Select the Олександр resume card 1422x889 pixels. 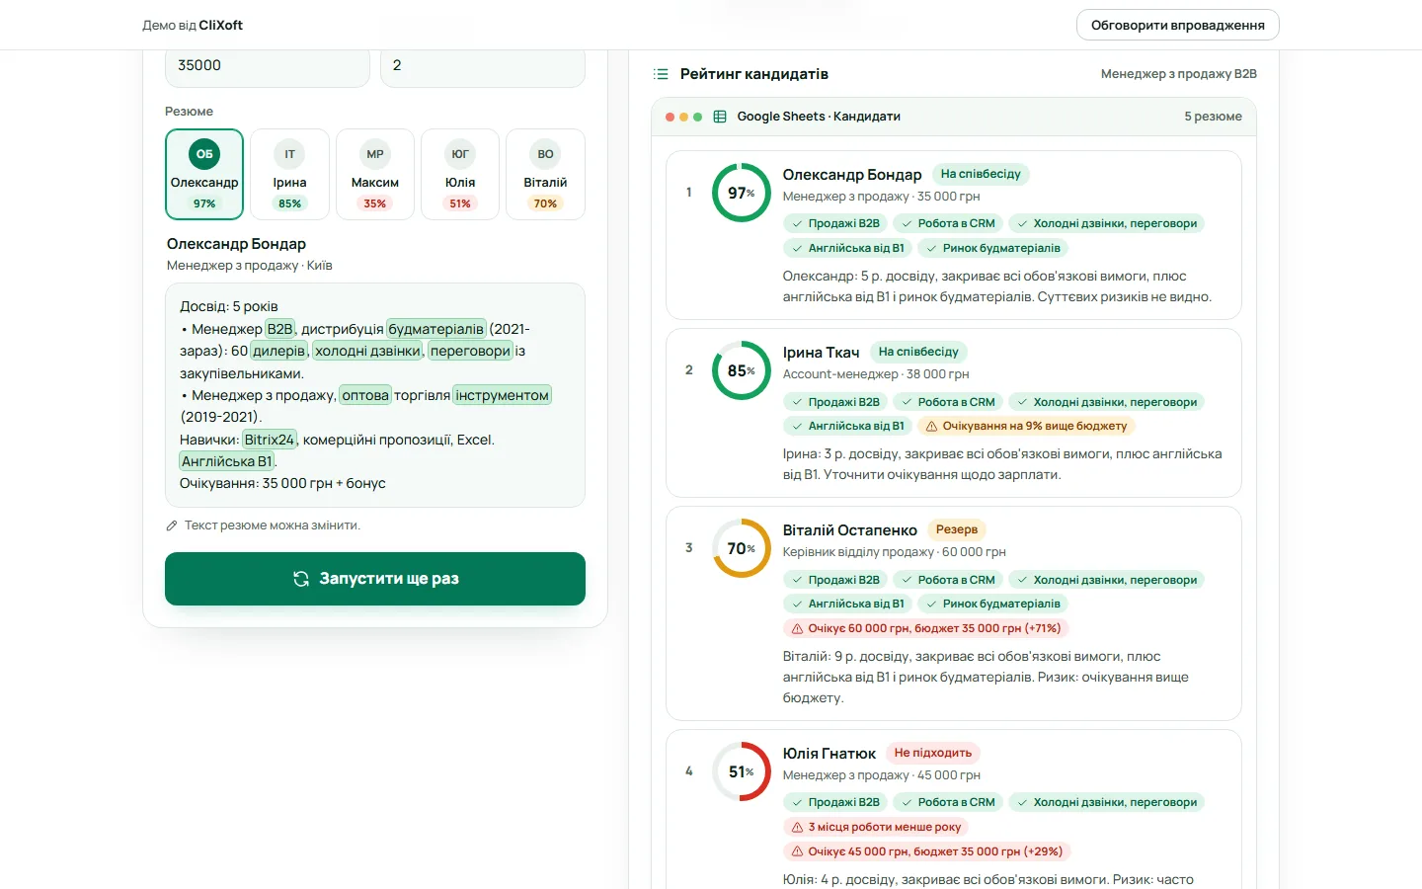click(x=204, y=174)
